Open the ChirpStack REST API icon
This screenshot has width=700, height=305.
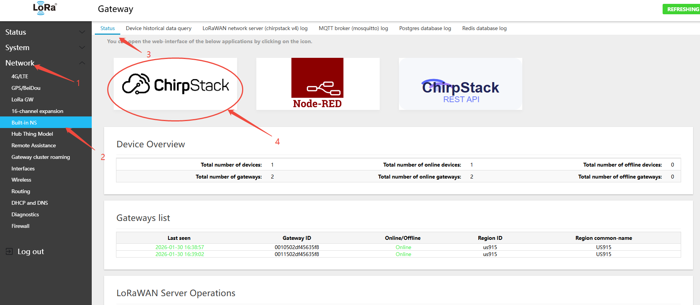(460, 84)
